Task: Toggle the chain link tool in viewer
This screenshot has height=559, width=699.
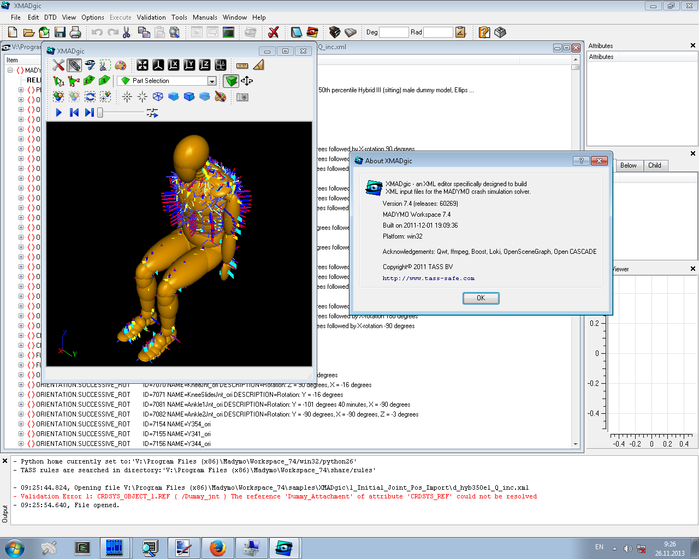Action: click(x=74, y=66)
